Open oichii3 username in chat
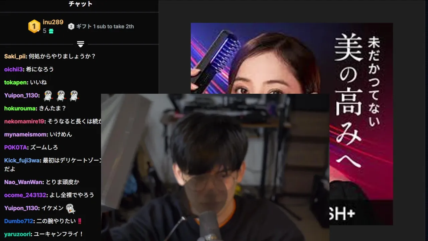 tap(14, 69)
